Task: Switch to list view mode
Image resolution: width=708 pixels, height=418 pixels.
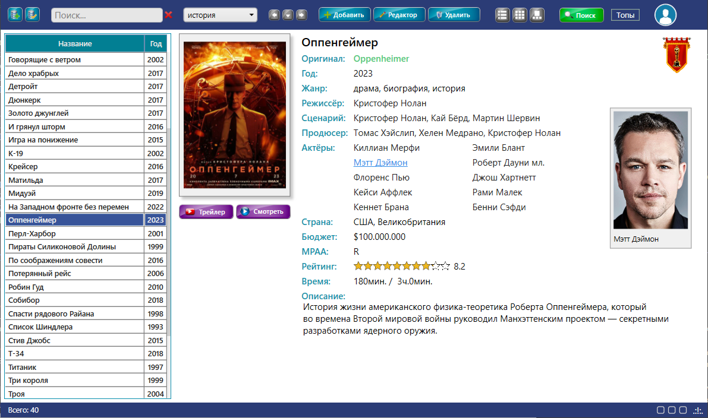Action: [502, 15]
